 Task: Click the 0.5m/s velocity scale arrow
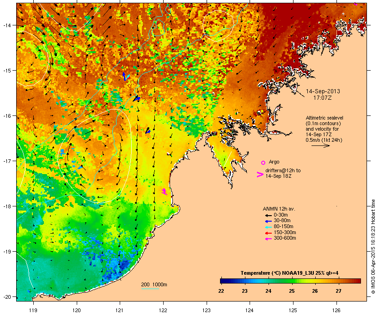(320, 145)
